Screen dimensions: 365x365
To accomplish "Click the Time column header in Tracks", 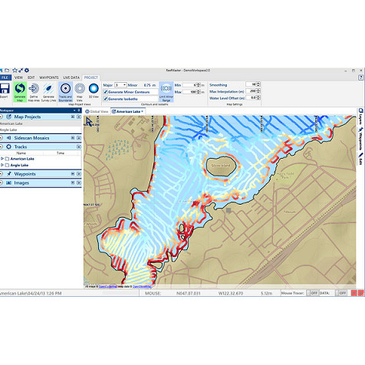I will pos(61,153).
